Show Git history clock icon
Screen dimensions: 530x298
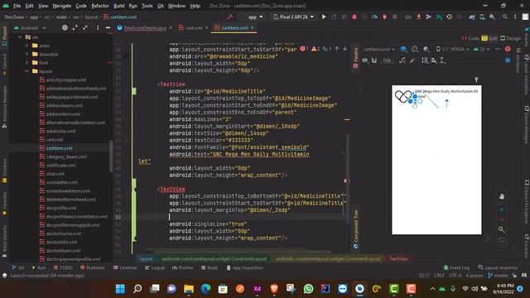click(x=449, y=17)
